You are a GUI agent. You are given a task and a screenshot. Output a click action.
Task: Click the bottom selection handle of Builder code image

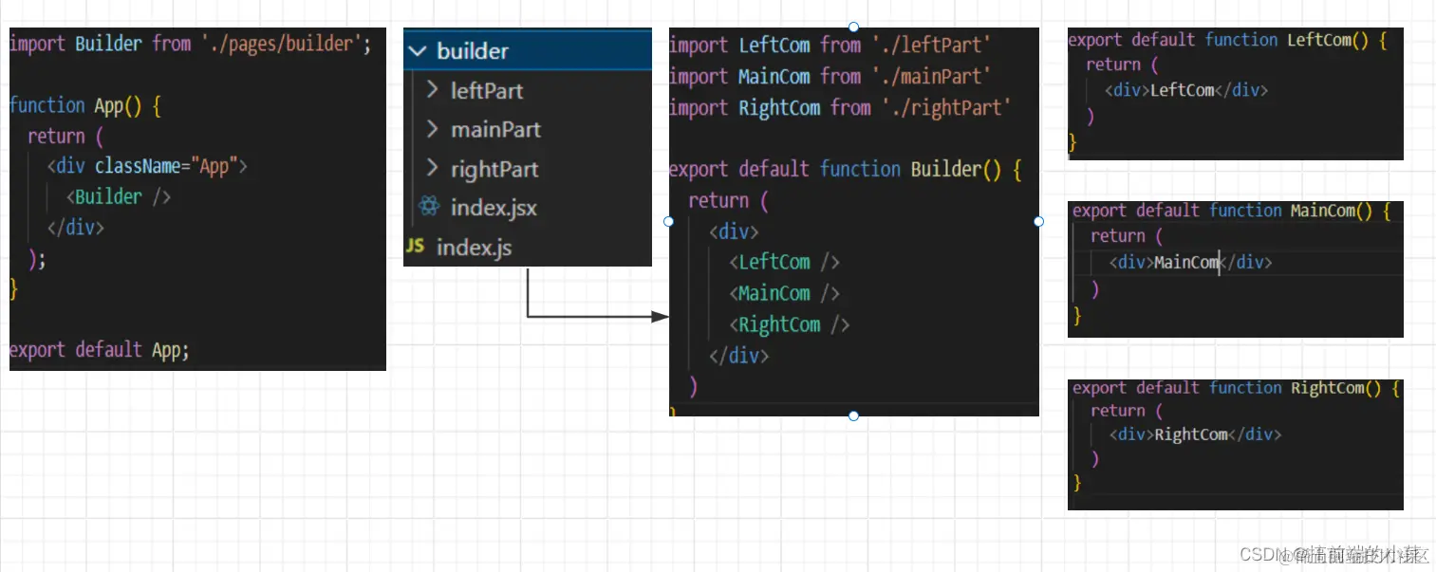pos(853,415)
